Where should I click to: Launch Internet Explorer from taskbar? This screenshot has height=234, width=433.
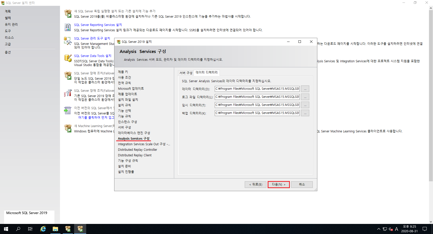coord(43,229)
